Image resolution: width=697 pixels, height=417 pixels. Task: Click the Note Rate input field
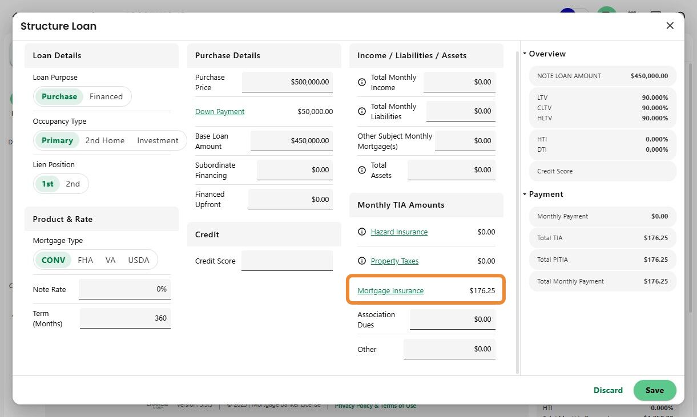[x=124, y=289]
